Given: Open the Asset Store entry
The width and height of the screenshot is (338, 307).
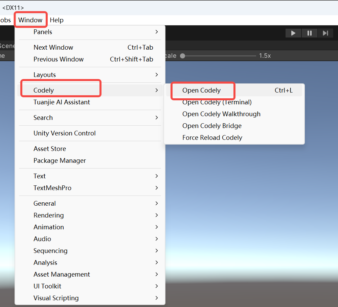Looking at the screenshot, I should [x=90, y=149].
